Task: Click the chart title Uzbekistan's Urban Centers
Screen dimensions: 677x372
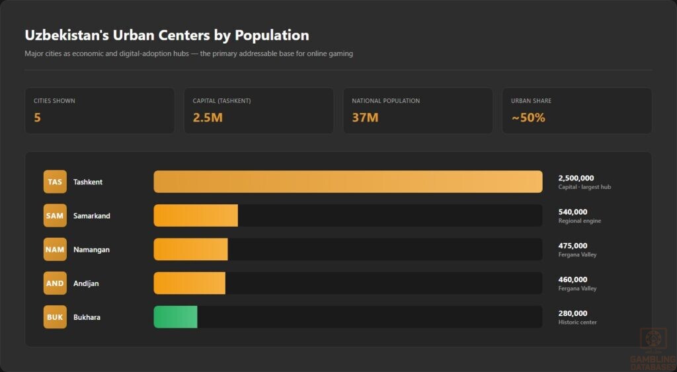Action: click(x=167, y=36)
